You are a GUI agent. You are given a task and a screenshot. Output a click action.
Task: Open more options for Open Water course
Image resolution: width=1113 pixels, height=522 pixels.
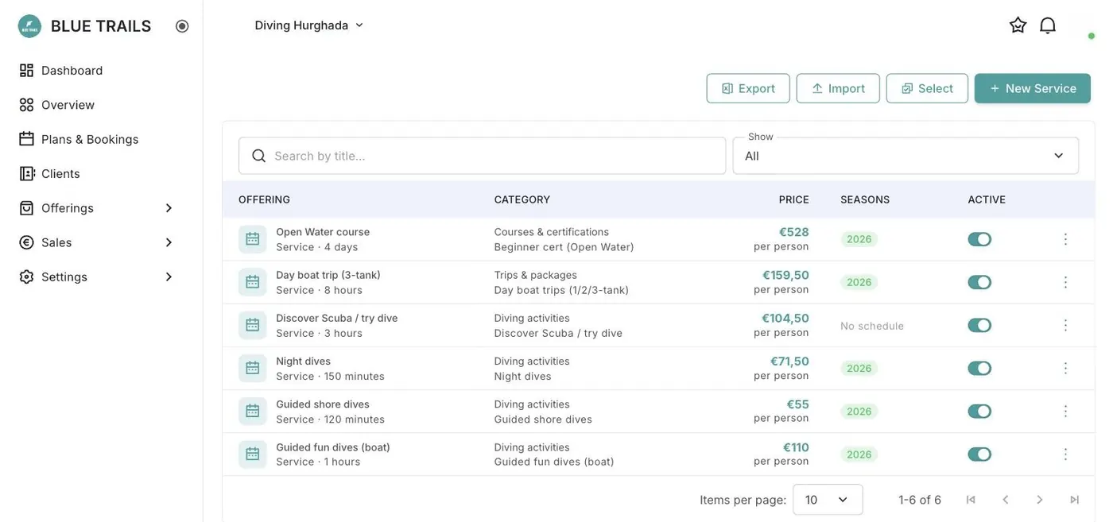coord(1065,239)
